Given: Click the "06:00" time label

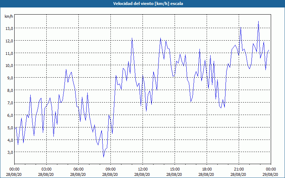Looking at the screenshot, I should 78,169.
